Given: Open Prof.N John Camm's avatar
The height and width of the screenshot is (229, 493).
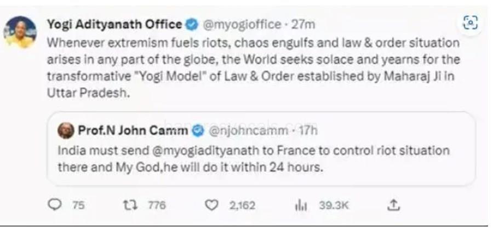Looking at the screenshot, I should click(x=66, y=131).
